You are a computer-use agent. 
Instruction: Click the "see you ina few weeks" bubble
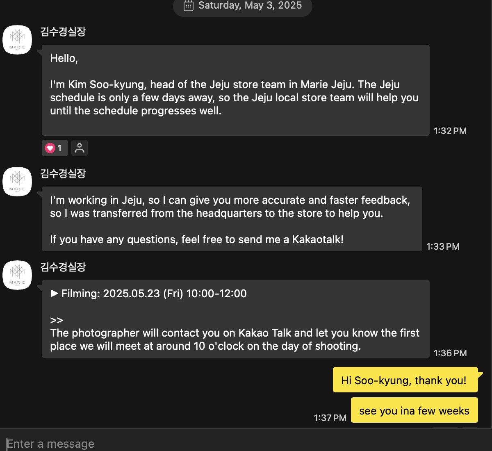click(414, 410)
